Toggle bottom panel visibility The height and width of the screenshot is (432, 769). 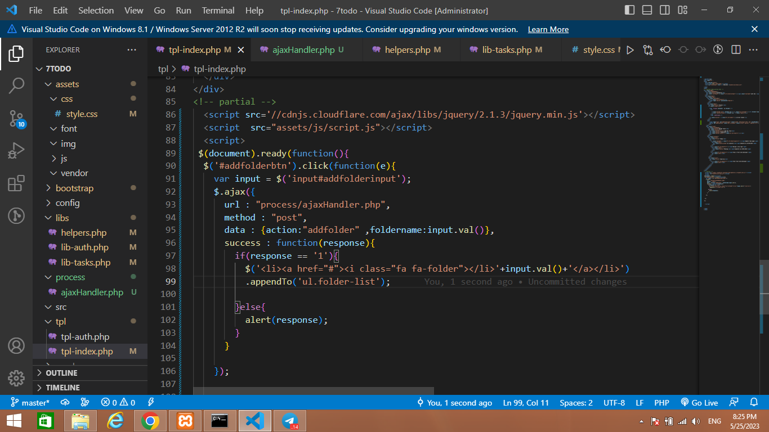pyautogui.click(x=647, y=10)
